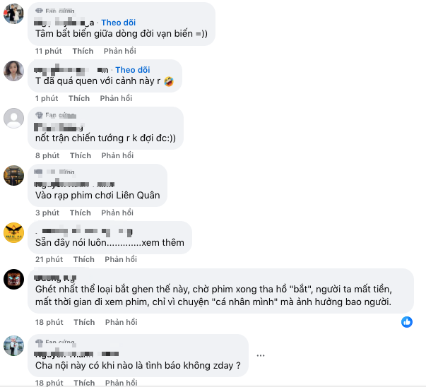
Task: Click the blue like reaction badge
Action: pyautogui.click(x=407, y=322)
